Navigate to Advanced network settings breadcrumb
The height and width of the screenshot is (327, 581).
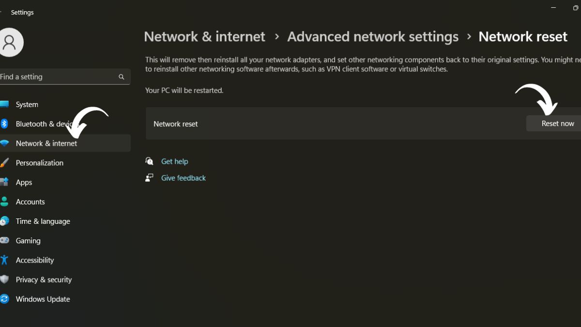(372, 36)
